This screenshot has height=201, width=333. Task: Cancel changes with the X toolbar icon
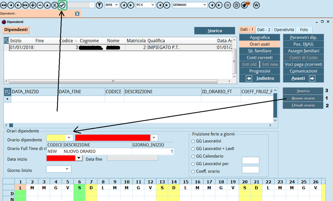tap(55, 5)
